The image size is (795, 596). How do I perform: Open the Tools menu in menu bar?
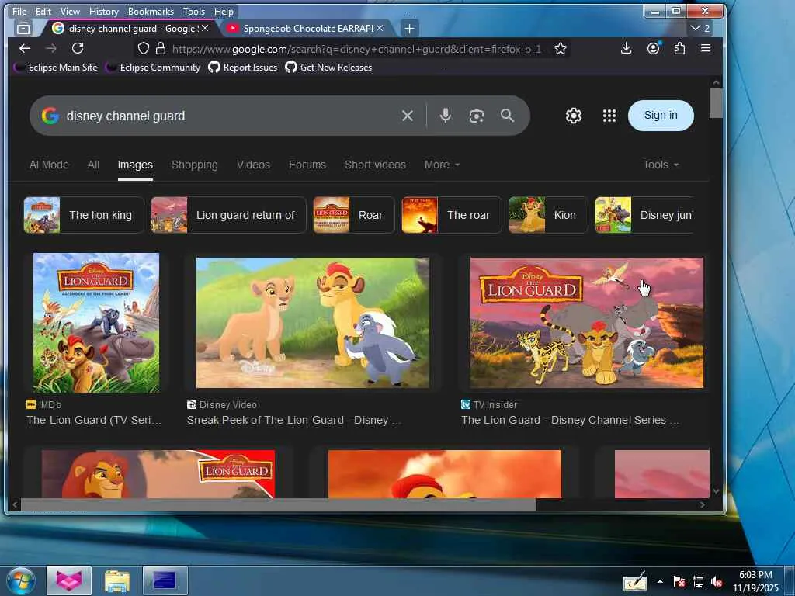pyautogui.click(x=193, y=12)
